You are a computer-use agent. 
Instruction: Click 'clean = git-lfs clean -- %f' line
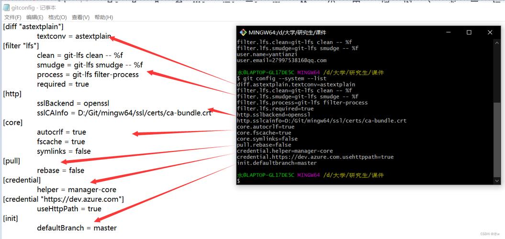(80, 55)
